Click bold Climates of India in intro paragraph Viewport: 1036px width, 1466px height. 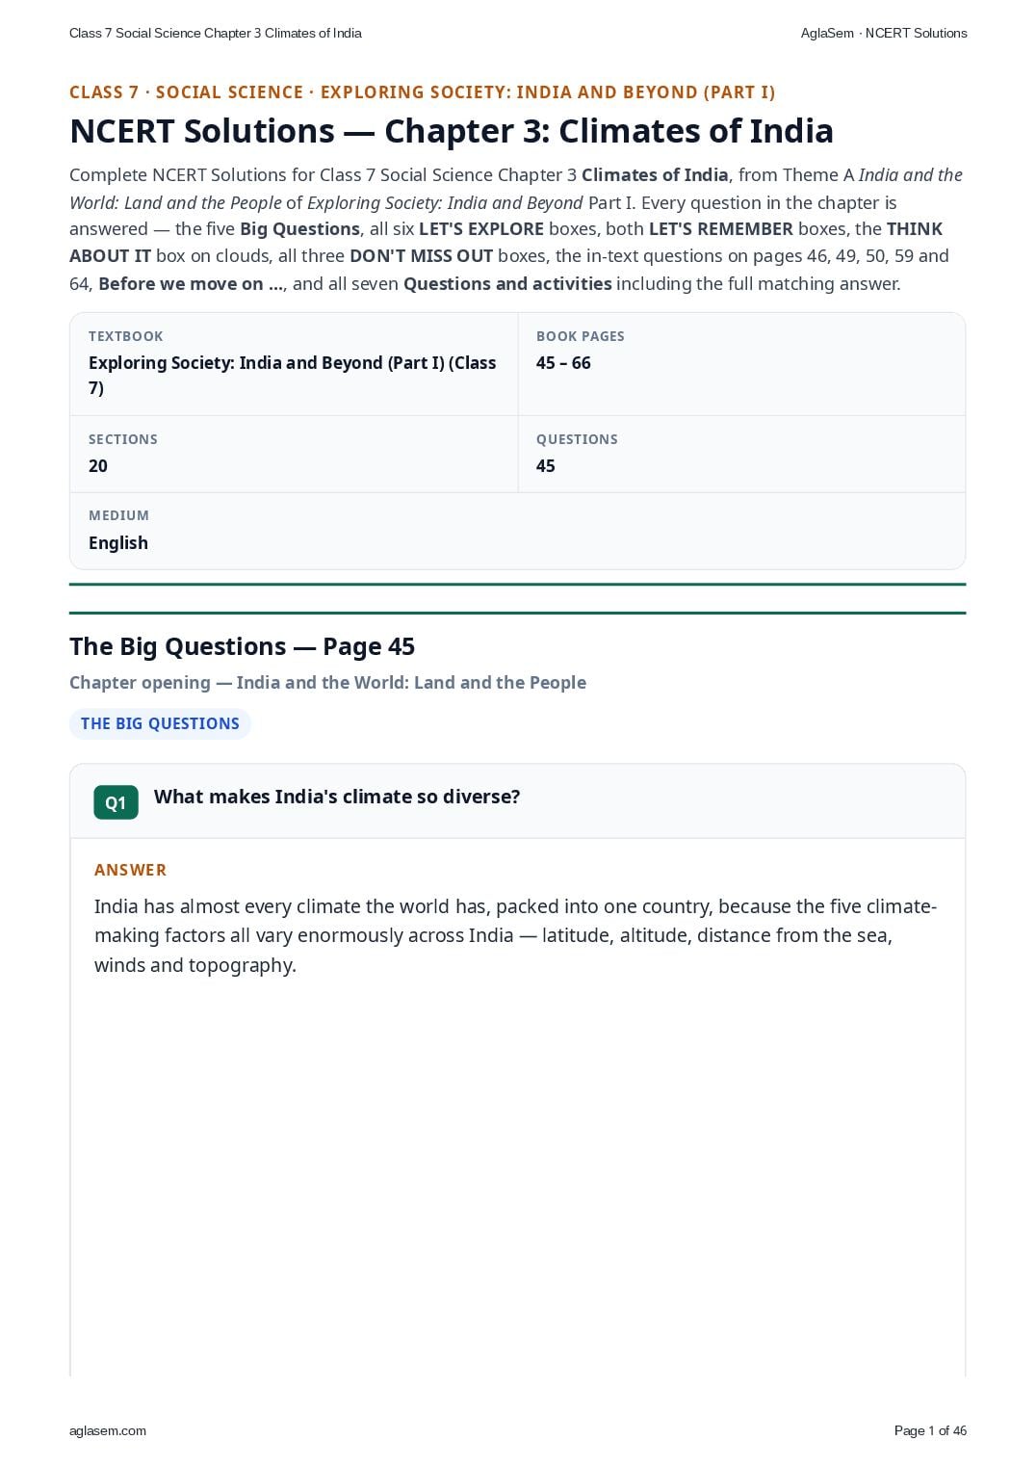[x=655, y=175]
